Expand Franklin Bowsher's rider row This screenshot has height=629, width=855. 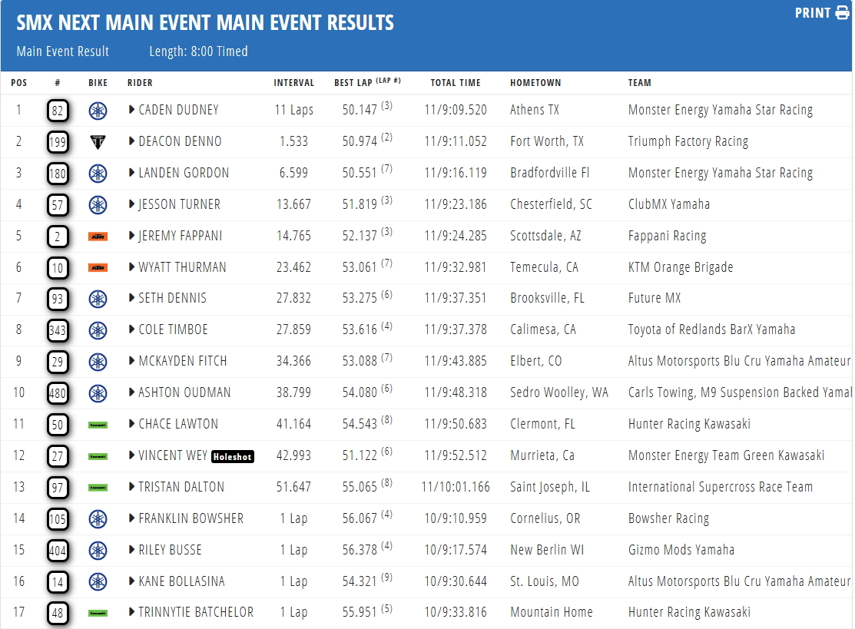click(x=131, y=518)
